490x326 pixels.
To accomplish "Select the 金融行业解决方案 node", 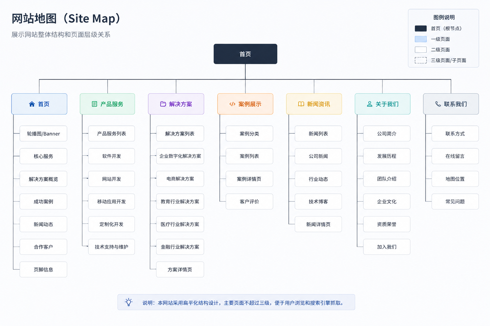I will coord(180,247).
